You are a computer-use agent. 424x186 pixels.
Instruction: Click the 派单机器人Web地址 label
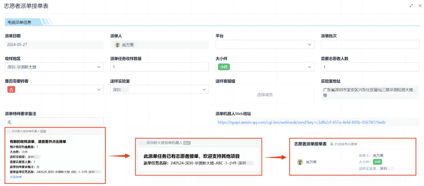tap(233, 114)
